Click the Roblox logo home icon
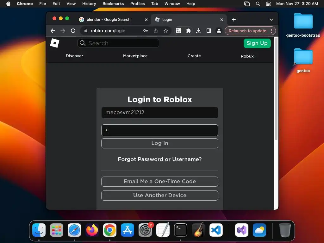 54,43
